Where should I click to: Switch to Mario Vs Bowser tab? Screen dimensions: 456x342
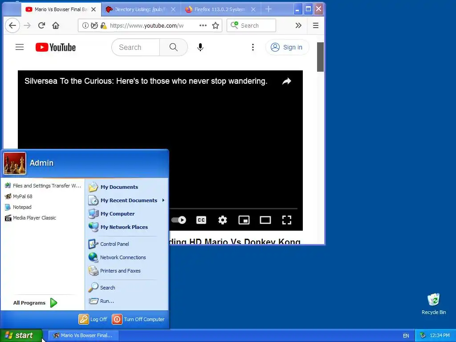click(x=61, y=9)
